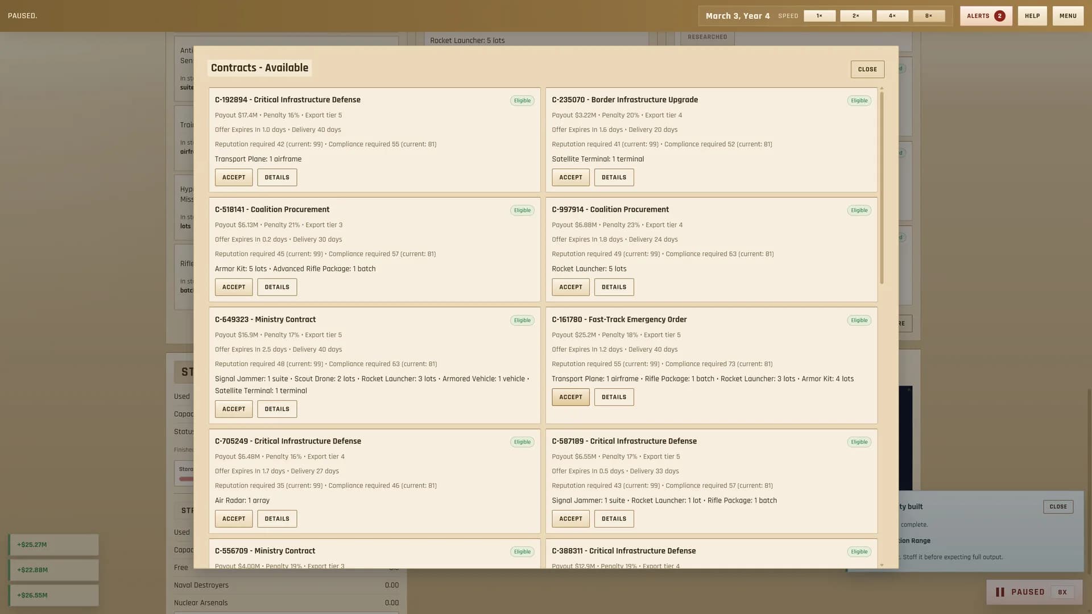Screen dimensions: 1092x614
Task: Accept contract C-192894 Critical Infrastructure Defense
Action: (234, 177)
